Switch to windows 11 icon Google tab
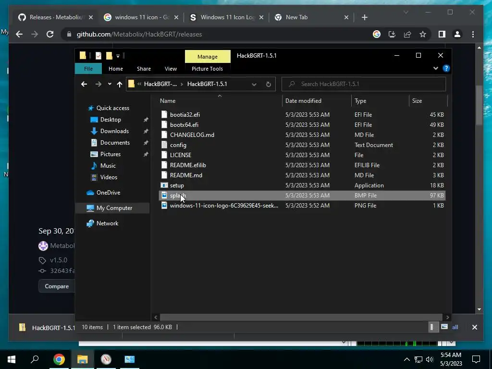 pos(141,17)
